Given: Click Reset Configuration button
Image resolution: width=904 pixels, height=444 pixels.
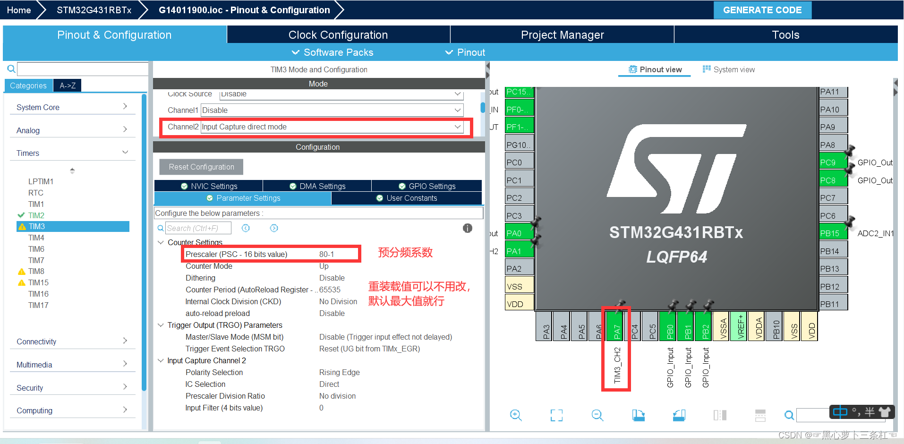Looking at the screenshot, I should pyautogui.click(x=201, y=167).
